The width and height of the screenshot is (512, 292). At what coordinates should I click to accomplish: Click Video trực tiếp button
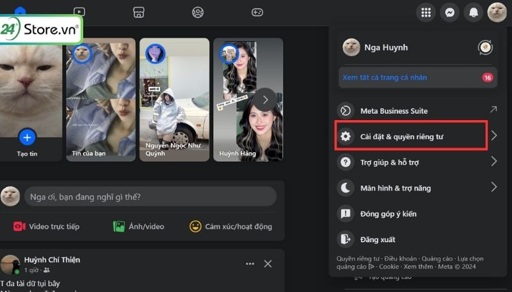coord(47,226)
